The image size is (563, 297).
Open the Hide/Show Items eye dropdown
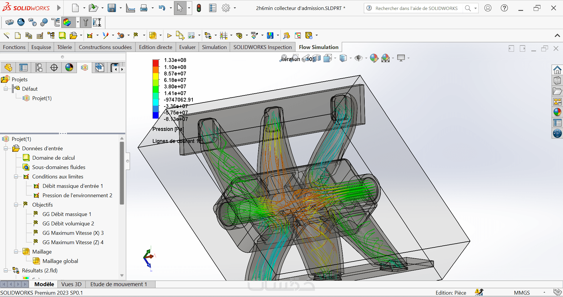point(366,58)
